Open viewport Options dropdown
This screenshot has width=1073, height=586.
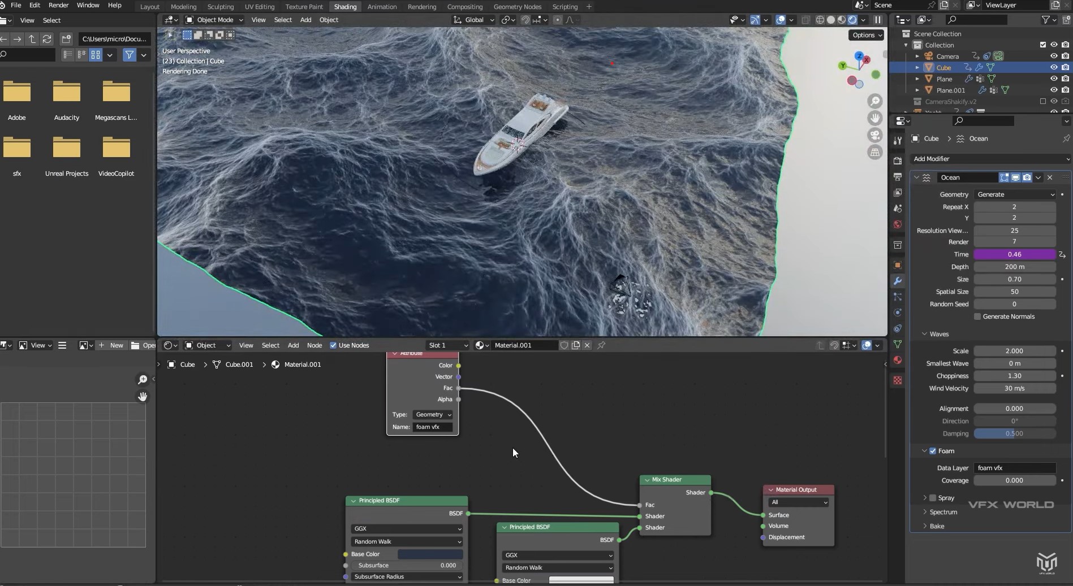(x=866, y=35)
